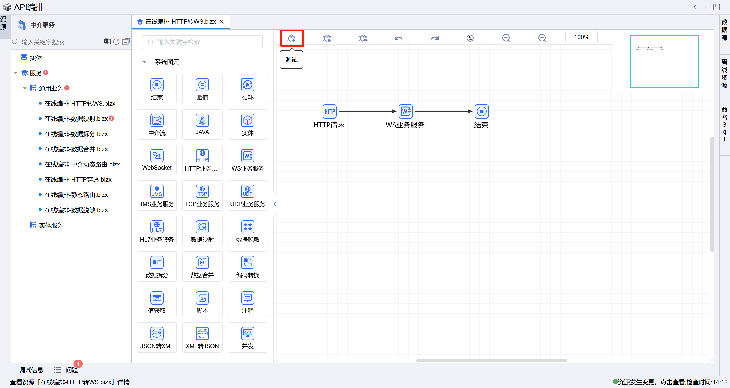Open the 调试信息 tab at bottom

point(31,370)
